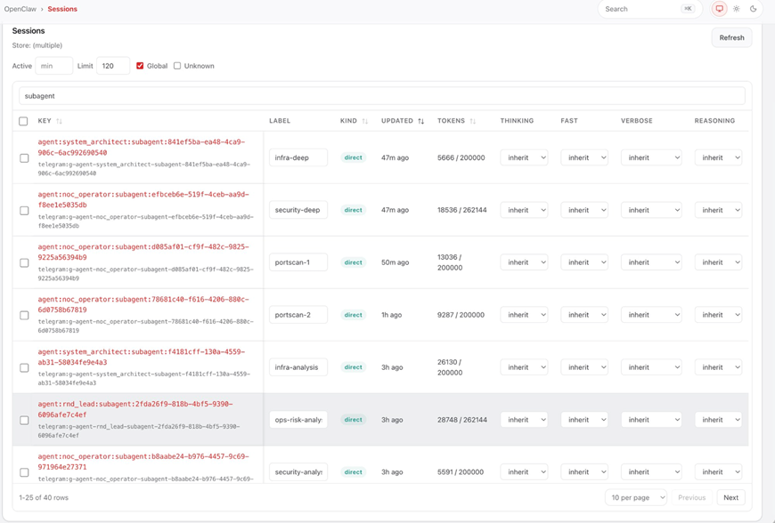
Task: Open the Sessions breadcrumb item
Action: 62,9
